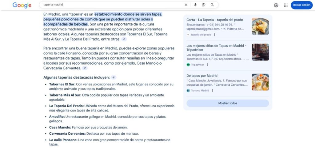Viewport: 315px width, 153px height.
Task: Submit search with magnifying glass icon
Action: 212,5
